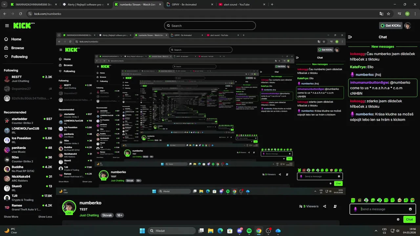Open Discord from the taskbar

pyautogui.click(x=240, y=231)
